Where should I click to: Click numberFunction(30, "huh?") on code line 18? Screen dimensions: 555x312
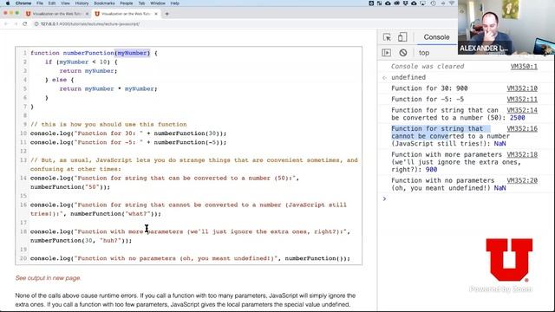point(81,241)
